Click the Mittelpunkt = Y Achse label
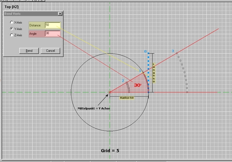The width and height of the screenshot is (232, 162). point(94,108)
